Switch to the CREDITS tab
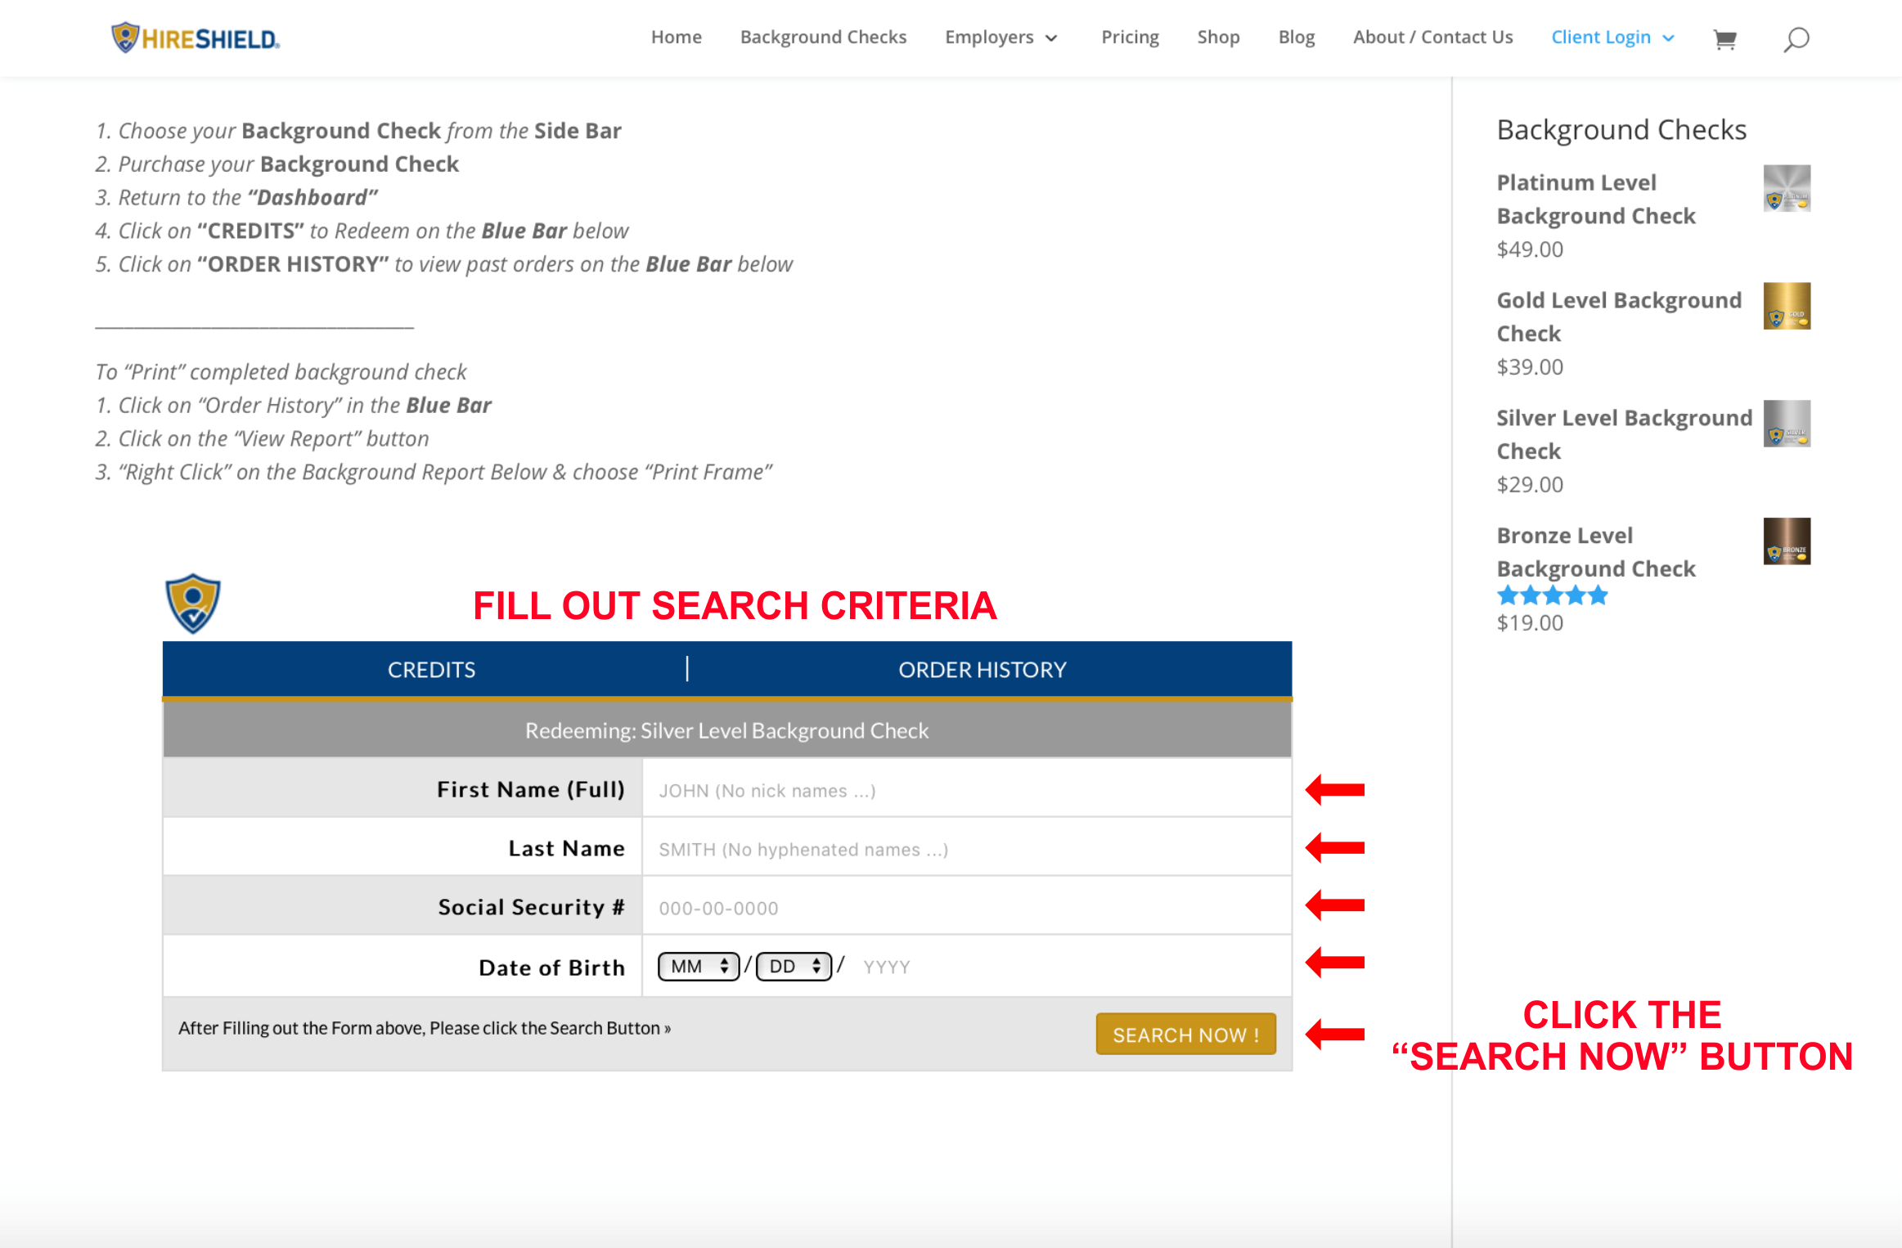The image size is (1902, 1248). click(x=431, y=670)
